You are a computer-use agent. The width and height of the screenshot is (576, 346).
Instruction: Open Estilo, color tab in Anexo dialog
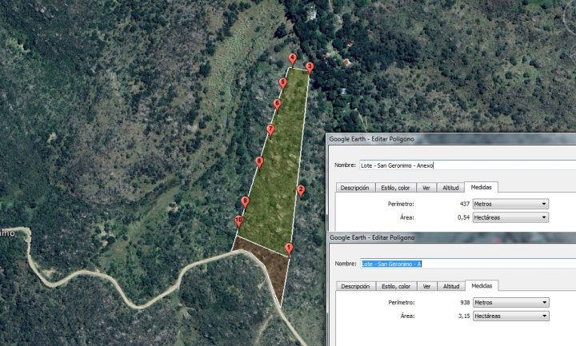[396, 188]
